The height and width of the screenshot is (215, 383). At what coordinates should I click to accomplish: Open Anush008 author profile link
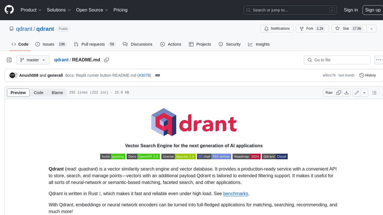point(29,75)
